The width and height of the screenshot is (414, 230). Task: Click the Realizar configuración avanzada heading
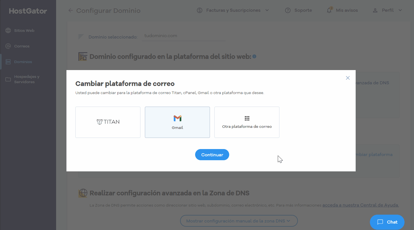click(x=169, y=193)
